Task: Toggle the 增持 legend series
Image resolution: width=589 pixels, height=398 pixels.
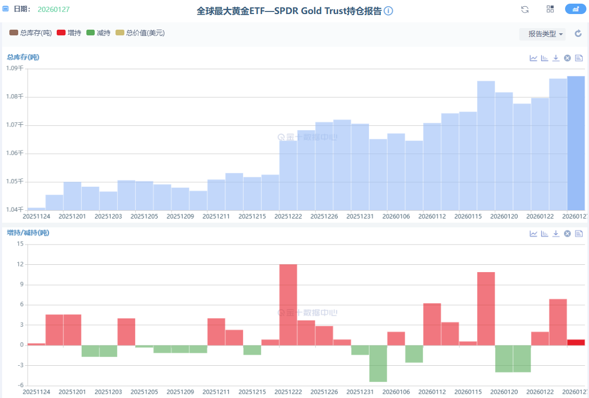Action: tap(69, 33)
